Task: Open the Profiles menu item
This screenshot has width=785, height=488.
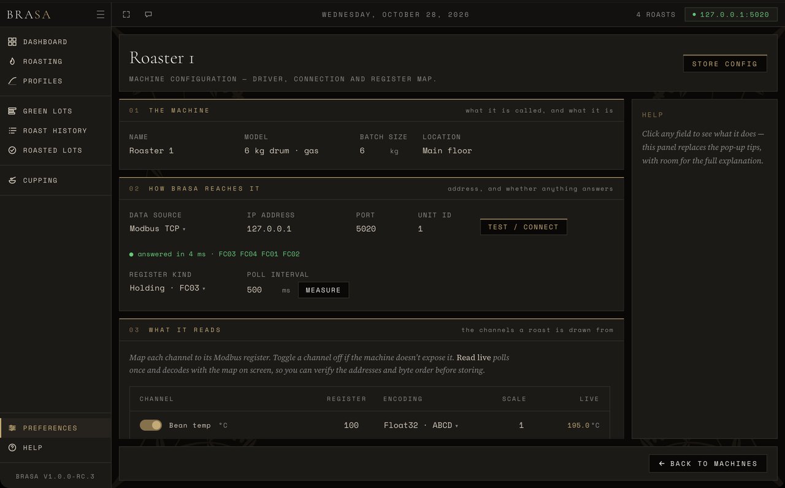Action: point(55,81)
